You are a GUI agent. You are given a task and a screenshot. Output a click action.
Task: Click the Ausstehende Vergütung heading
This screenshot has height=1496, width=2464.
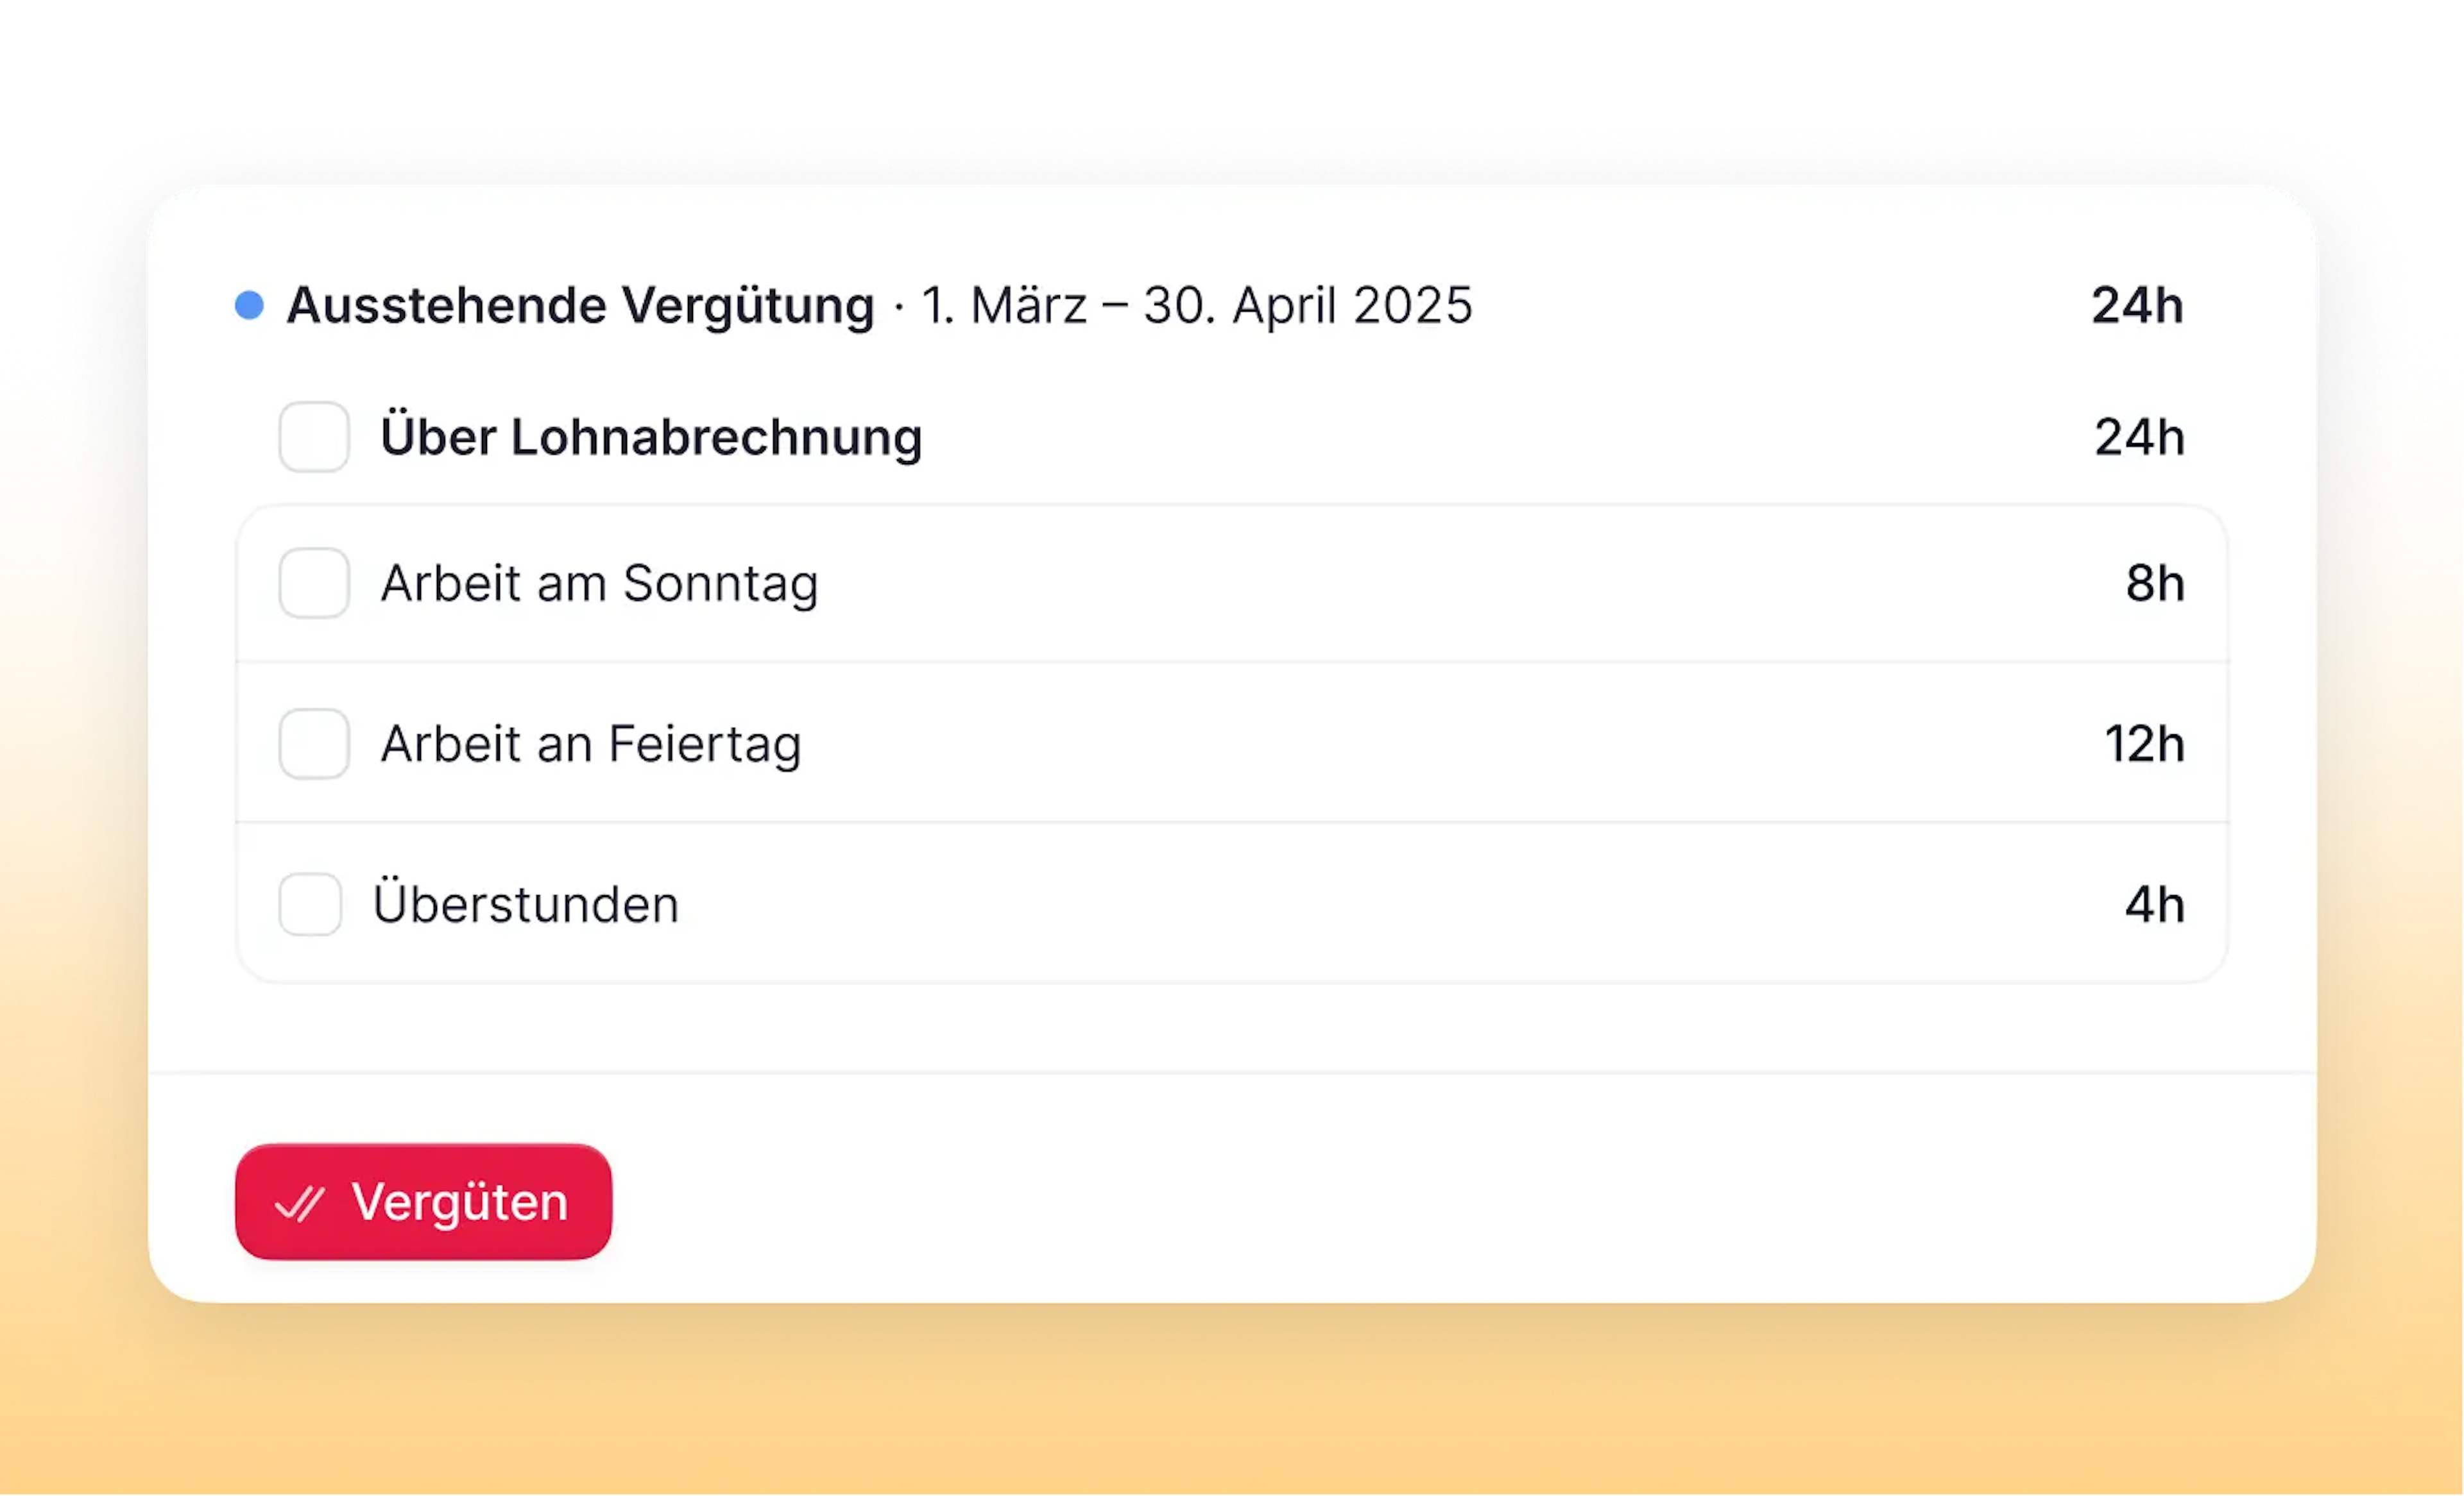[580, 305]
